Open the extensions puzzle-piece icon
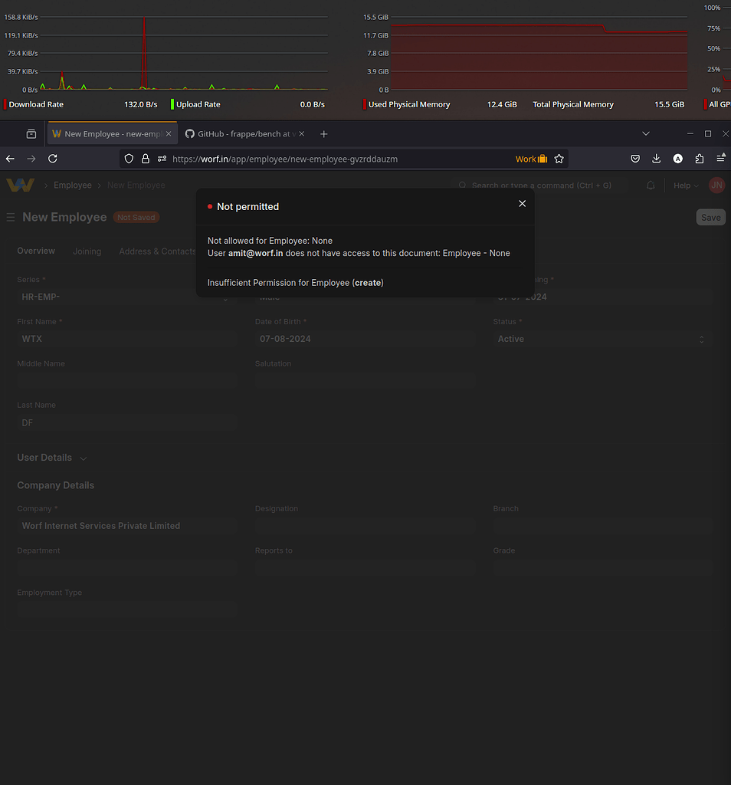Viewport: 731px width, 785px height. pyautogui.click(x=699, y=159)
